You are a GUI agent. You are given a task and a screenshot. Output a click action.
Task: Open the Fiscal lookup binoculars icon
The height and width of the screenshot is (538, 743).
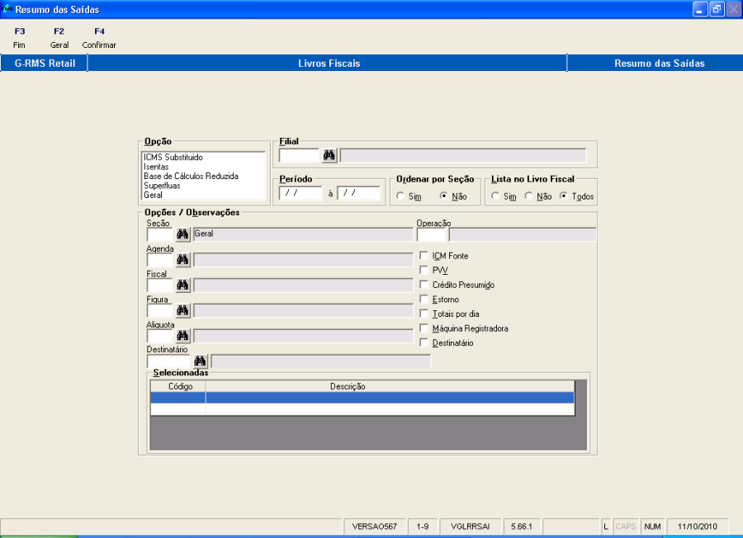[x=182, y=285]
